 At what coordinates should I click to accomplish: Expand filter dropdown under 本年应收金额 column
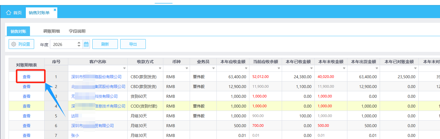tap(246, 68)
